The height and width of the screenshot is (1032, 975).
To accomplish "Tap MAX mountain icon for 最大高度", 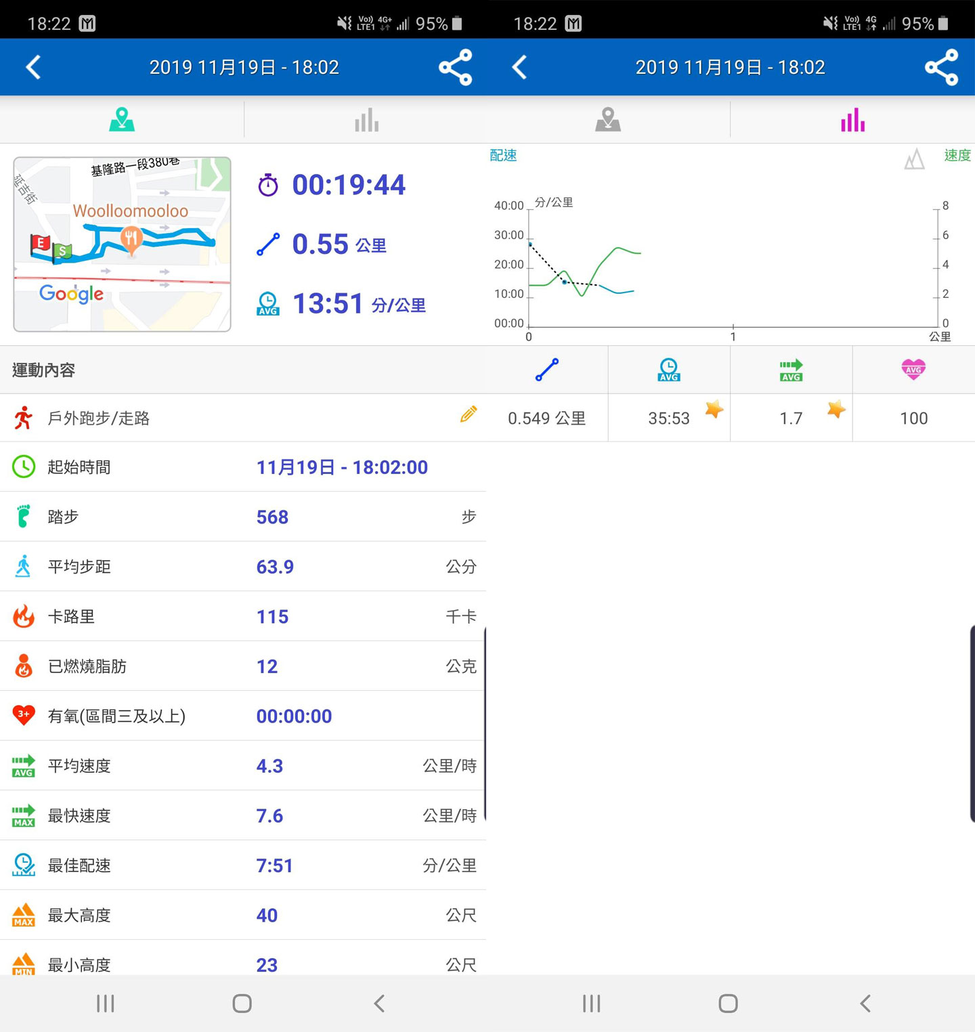I will [24, 915].
